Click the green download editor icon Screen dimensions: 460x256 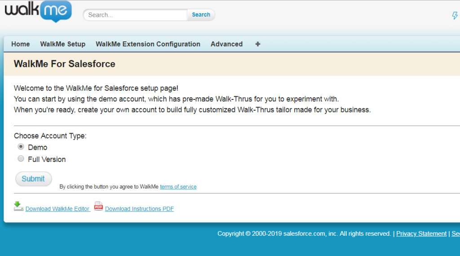tap(18, 206)
